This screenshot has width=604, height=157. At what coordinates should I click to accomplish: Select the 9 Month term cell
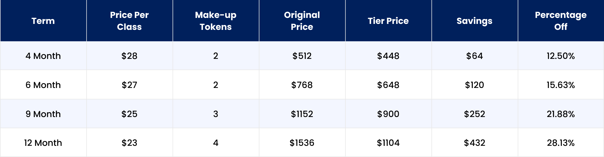[43, 114]
